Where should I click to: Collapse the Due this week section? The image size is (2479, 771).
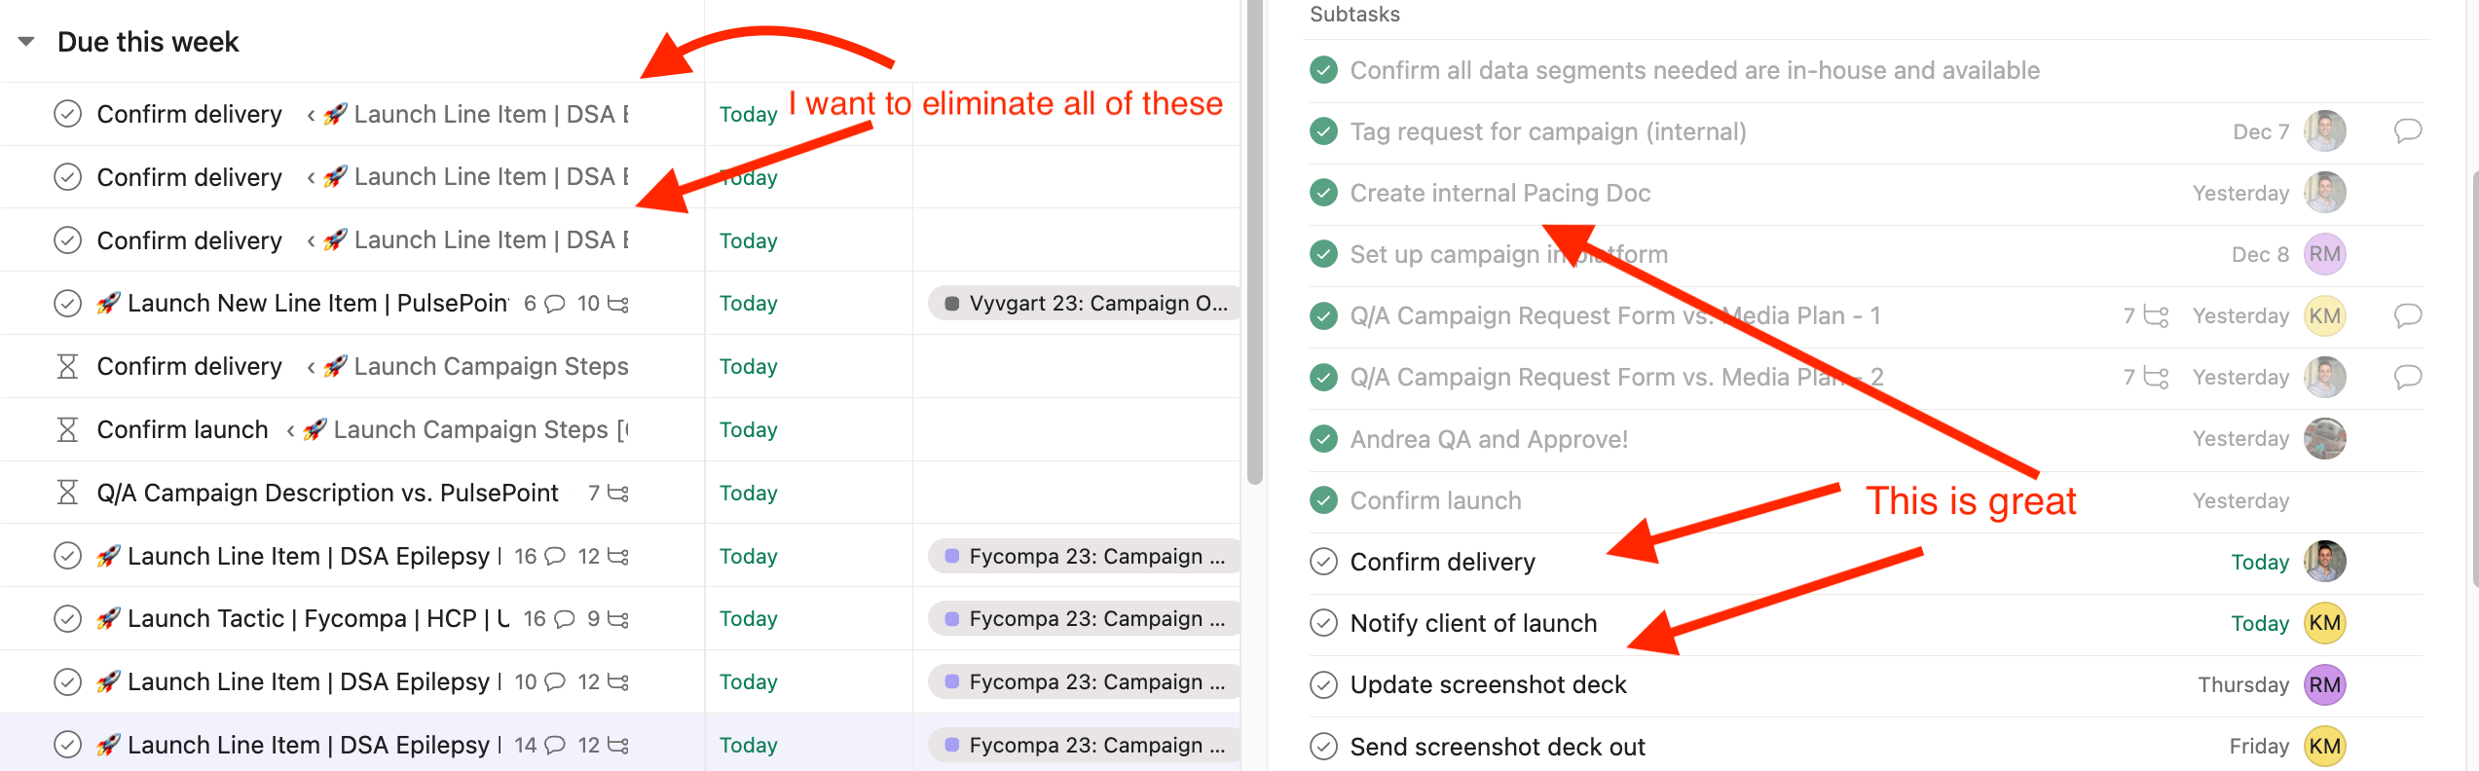(x=24, y=41)
